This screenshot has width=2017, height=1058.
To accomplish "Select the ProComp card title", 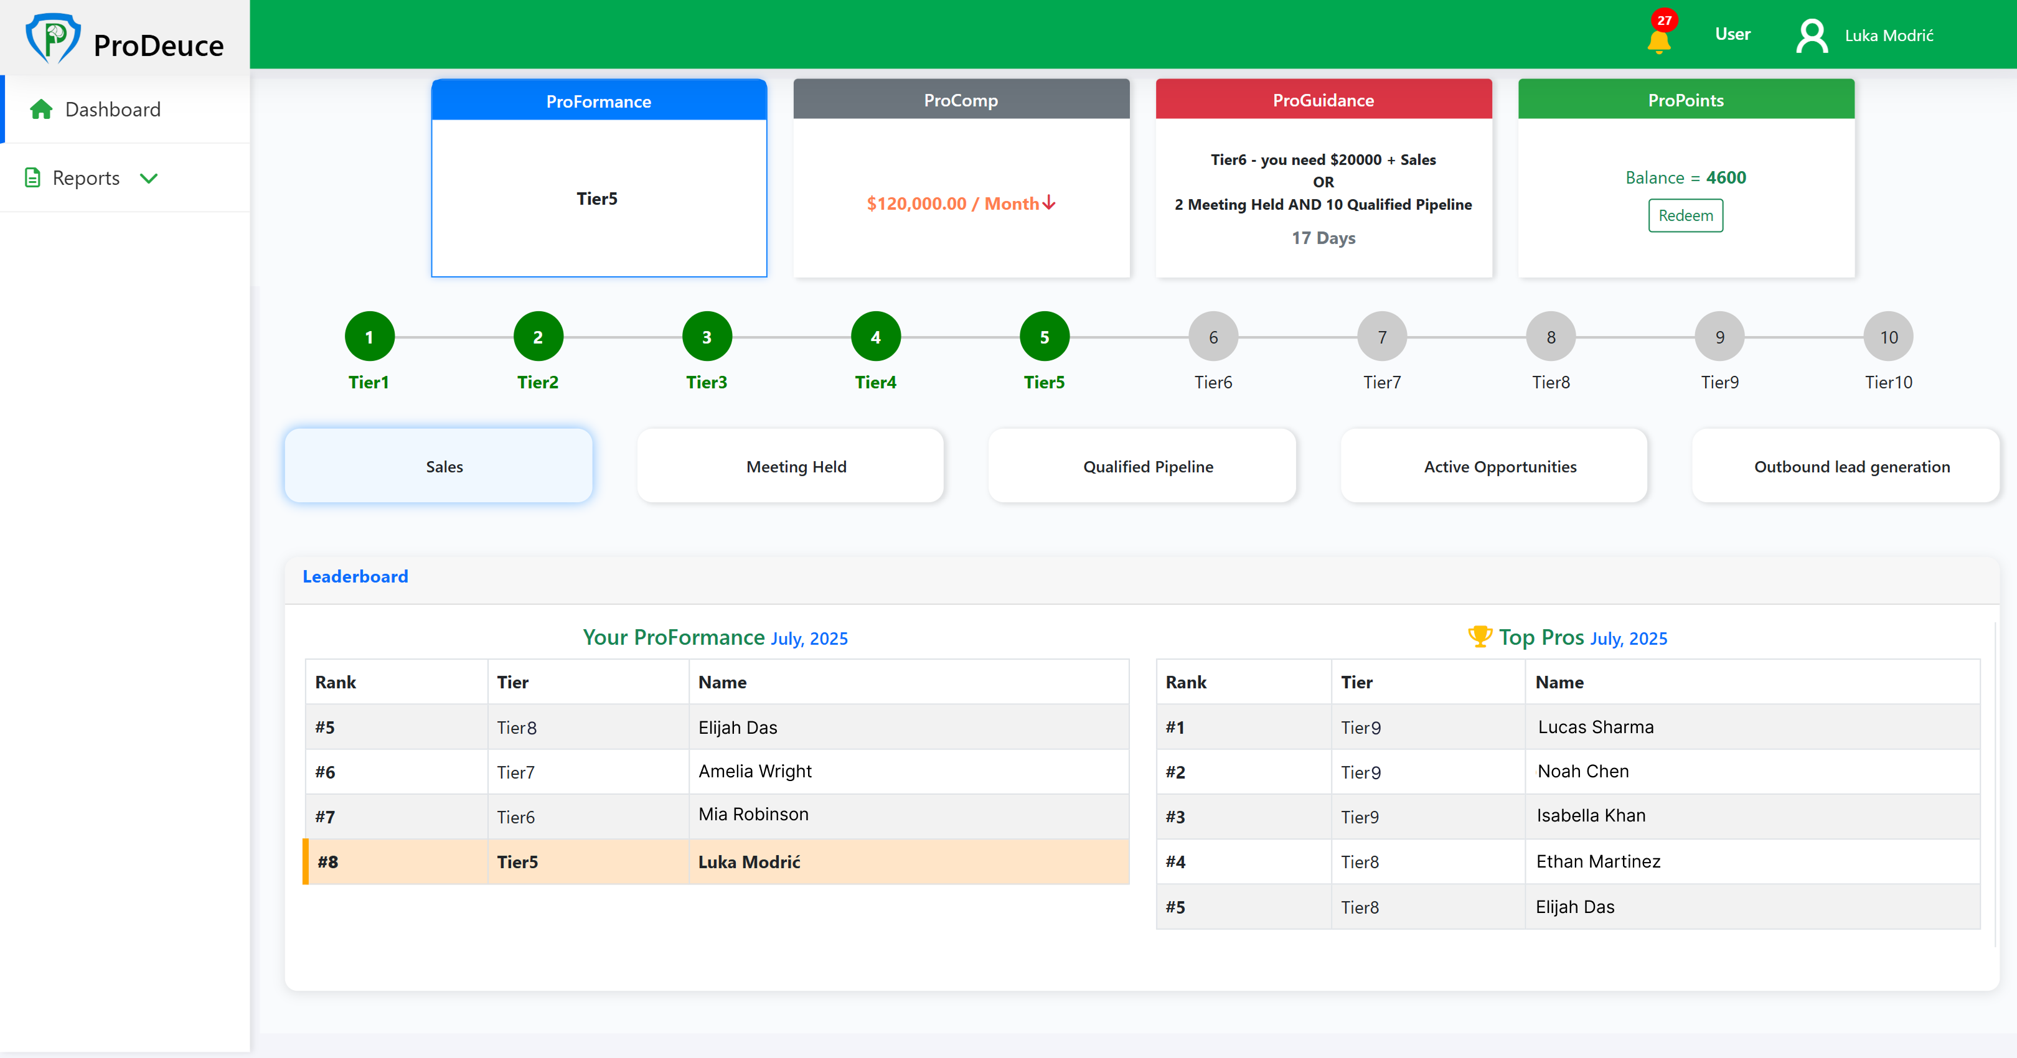I will pyautogui.click(x=961, y=100).
